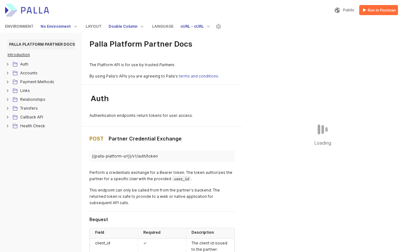This screenshot has width=403, height=252.
Task: Select the Callback API sidebar item
Action: point(31,117)
